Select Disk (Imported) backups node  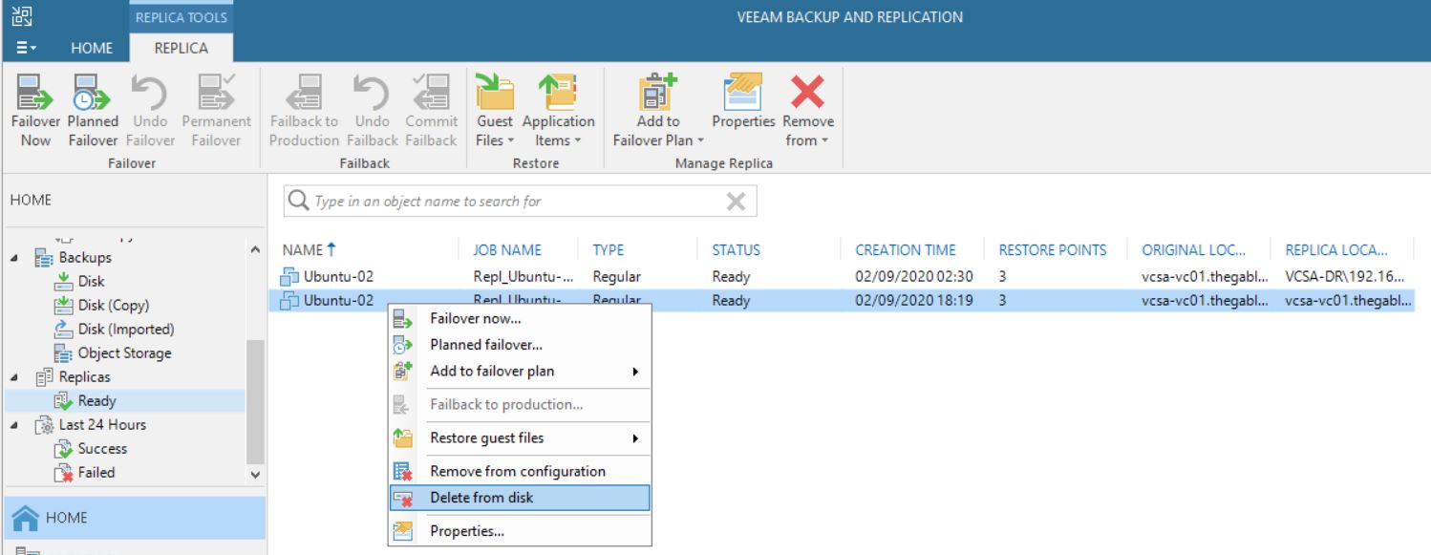tap(125, 329)
